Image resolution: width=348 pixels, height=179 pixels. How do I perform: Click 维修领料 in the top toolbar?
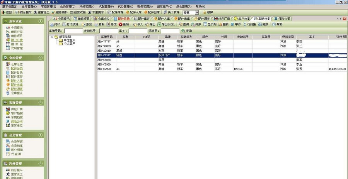tap(60, 12)
